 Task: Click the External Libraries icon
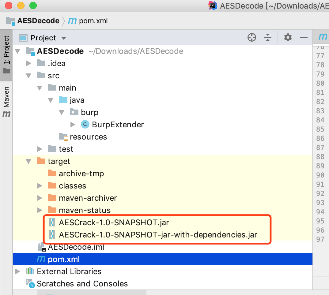(x=30, y=271)
